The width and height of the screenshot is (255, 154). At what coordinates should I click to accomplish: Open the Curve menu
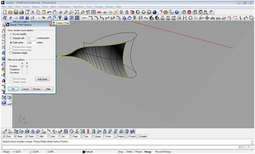click(26, 7)
